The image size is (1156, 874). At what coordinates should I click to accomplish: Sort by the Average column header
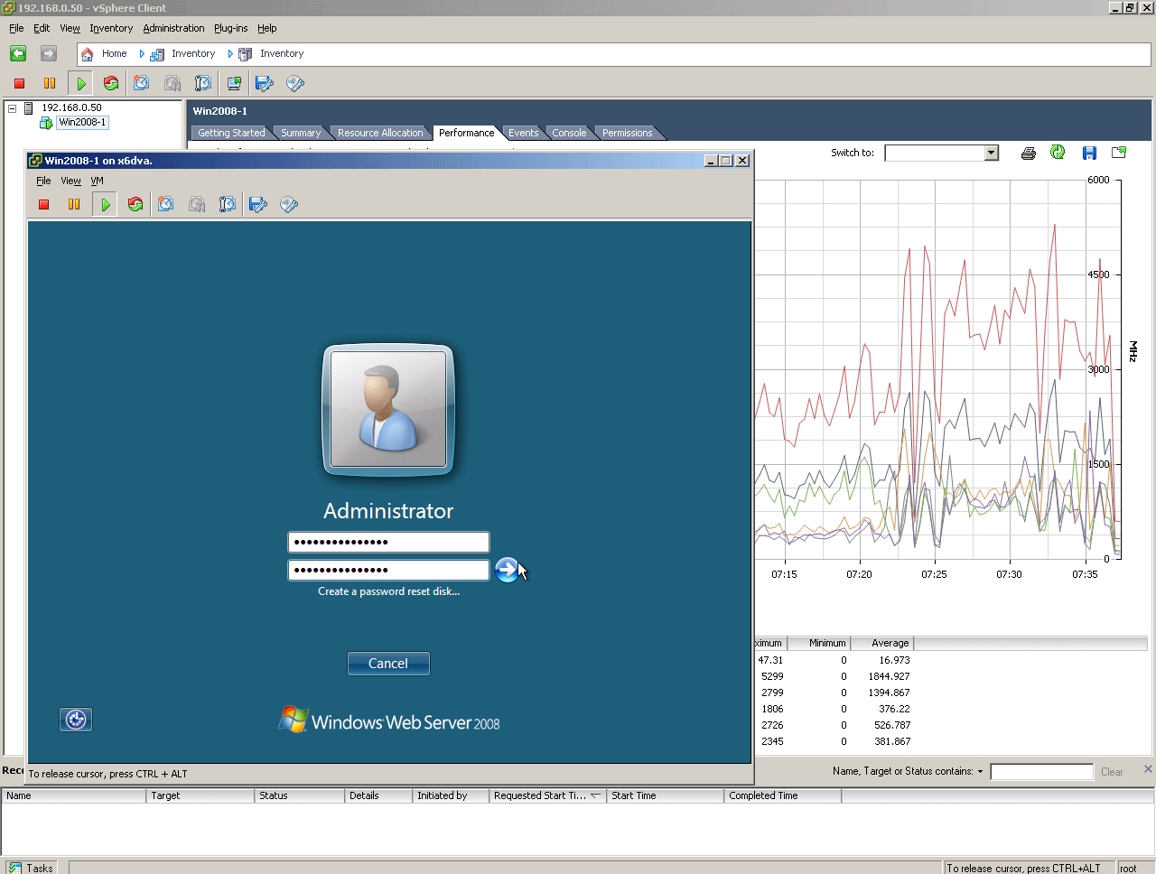point(881,643)
